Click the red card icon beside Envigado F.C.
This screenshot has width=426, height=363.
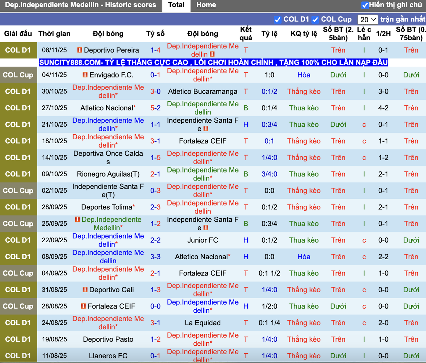point(85,75)
